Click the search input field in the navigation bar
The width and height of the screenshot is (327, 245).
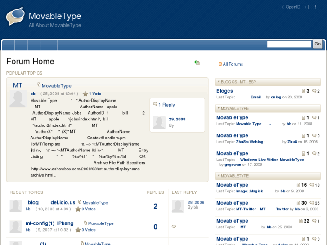[x=289, y=44]
